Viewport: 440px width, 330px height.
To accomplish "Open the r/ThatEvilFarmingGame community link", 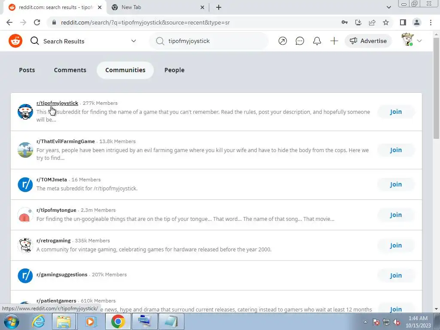I will click(x=66, y=141).
